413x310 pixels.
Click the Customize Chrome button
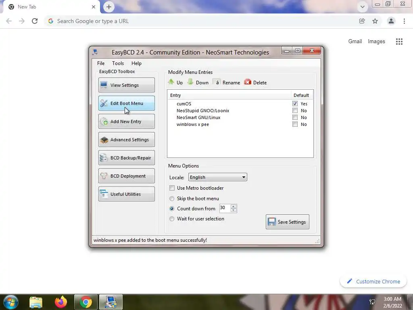click(x=373, y=281)
